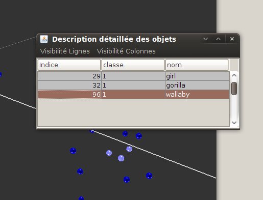Click the scrollbar up arrow
The width and height of the screenshot is (263, 200).
[x=234, y=75]
